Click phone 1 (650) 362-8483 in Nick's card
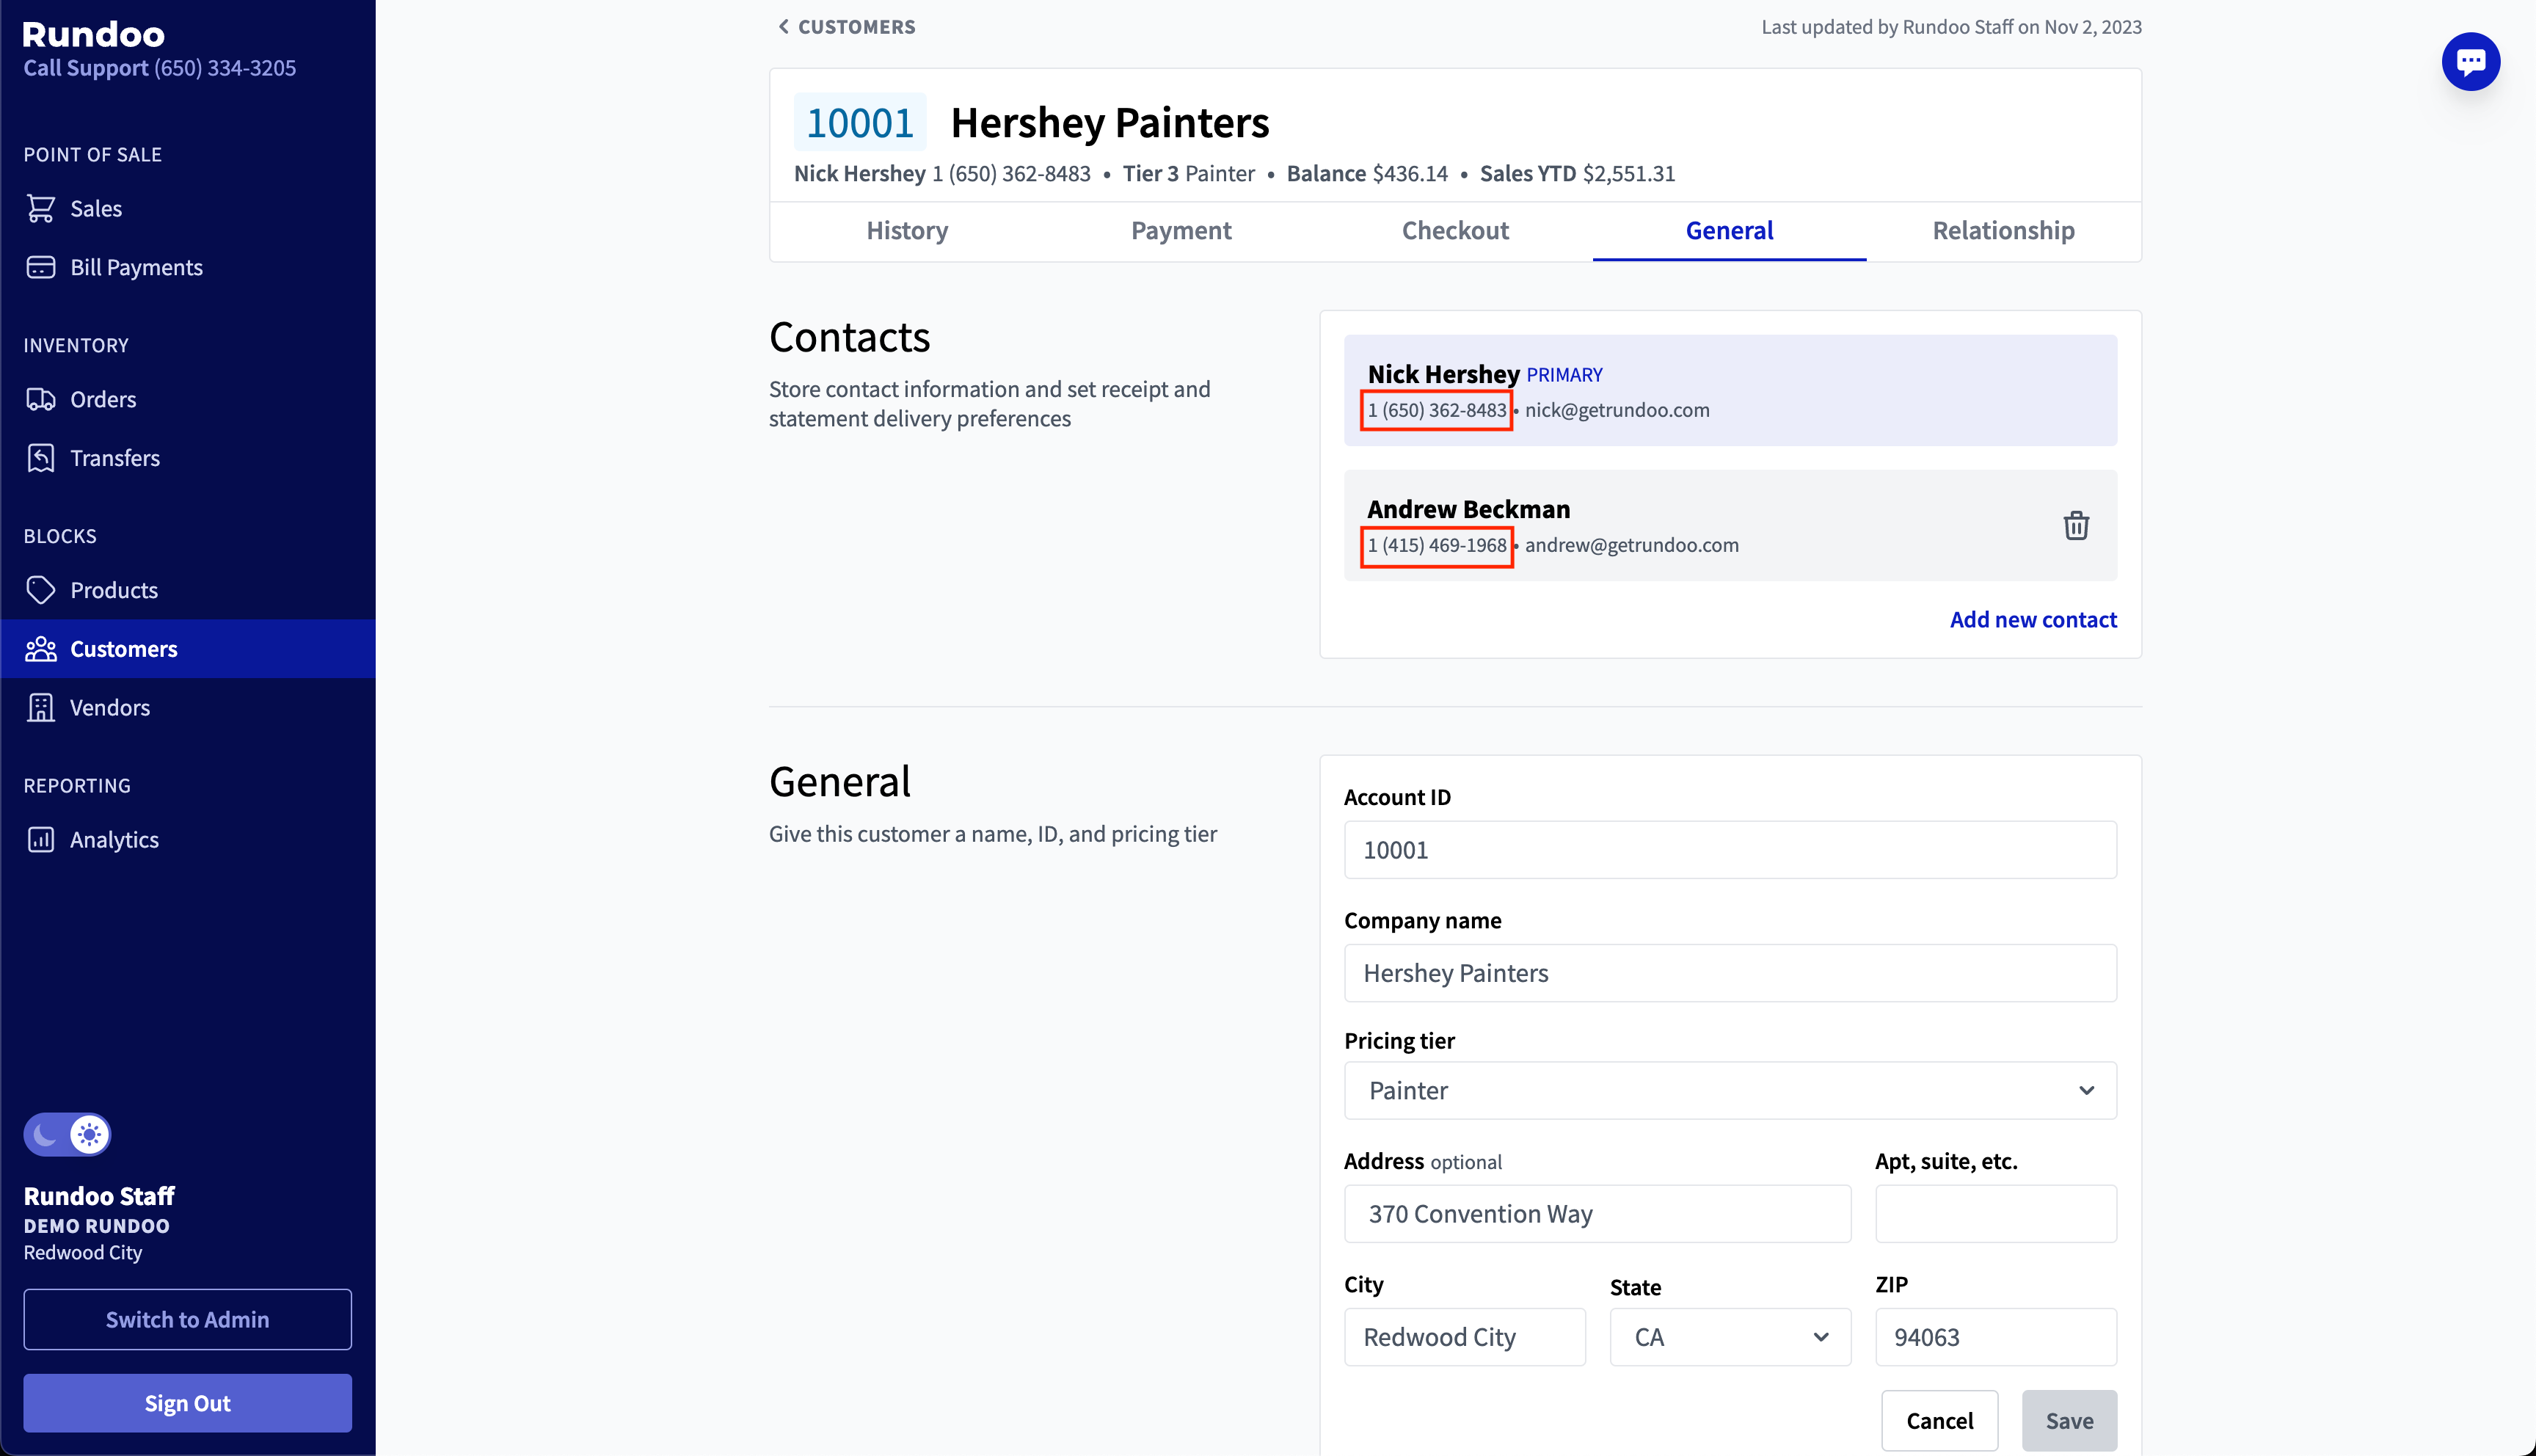The width and height of the screenshot is (2536, 1456). 1437,410
